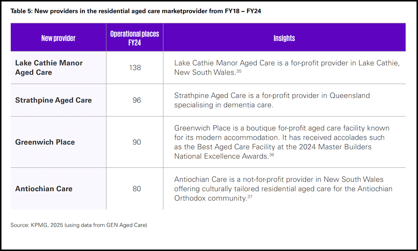Open footnote reference 37
Viewport: 418px width, 251px height.
(250, 197)
